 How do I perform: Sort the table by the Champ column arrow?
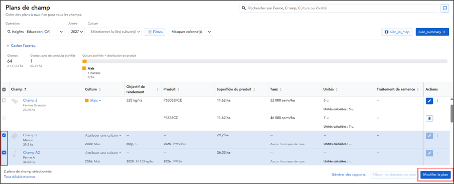[x=25, y=89]
